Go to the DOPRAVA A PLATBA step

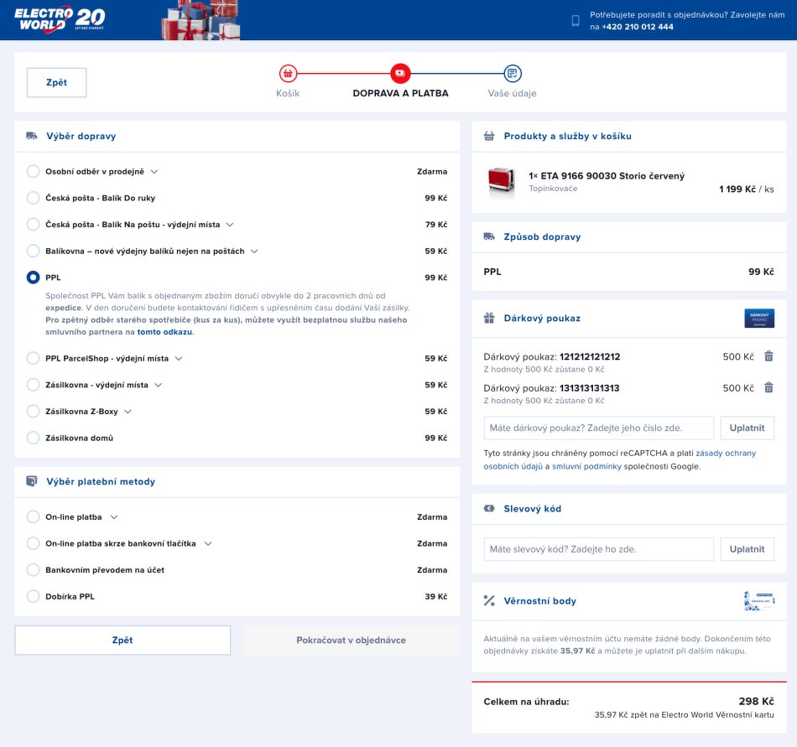click(400, 73)
